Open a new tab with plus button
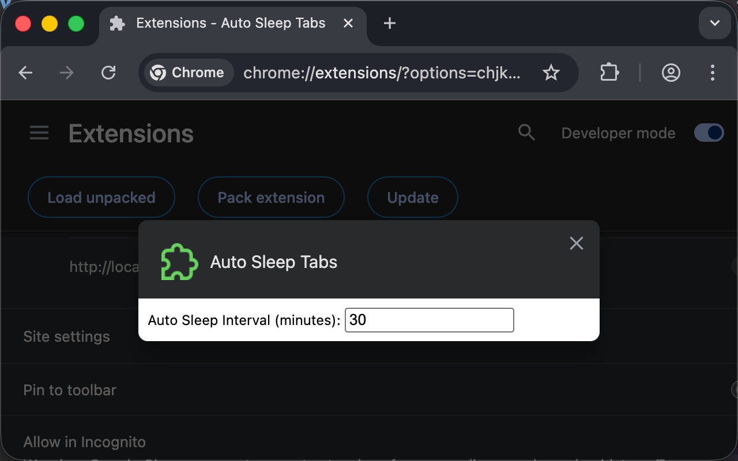The height and width of the screenshot is (461, 738). coord(390,24)
